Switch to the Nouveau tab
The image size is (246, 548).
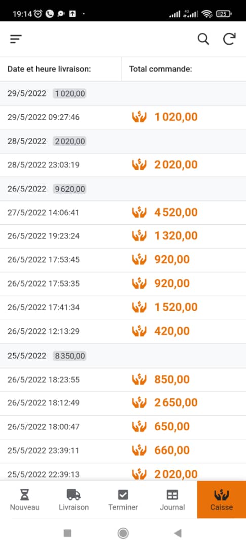click(24, 499)
